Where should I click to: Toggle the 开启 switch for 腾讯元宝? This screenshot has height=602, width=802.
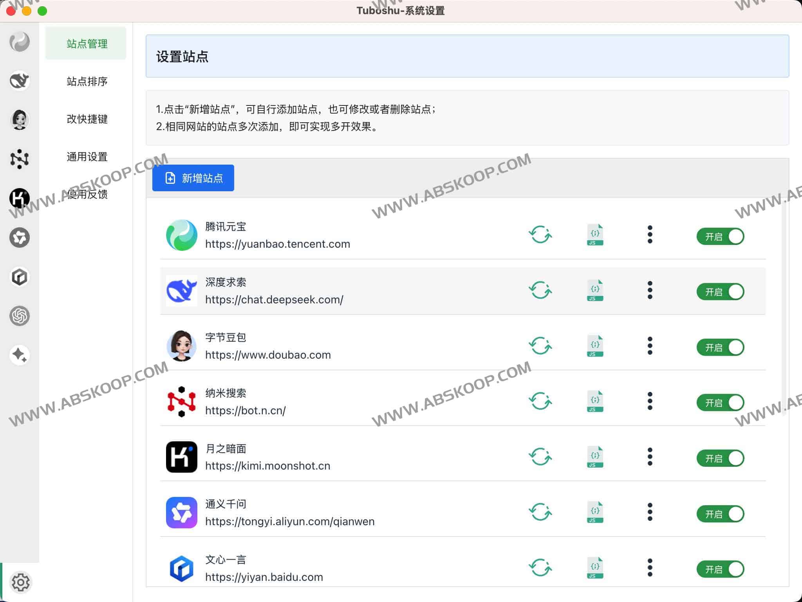pyautogui.click(x=720, y=236)
